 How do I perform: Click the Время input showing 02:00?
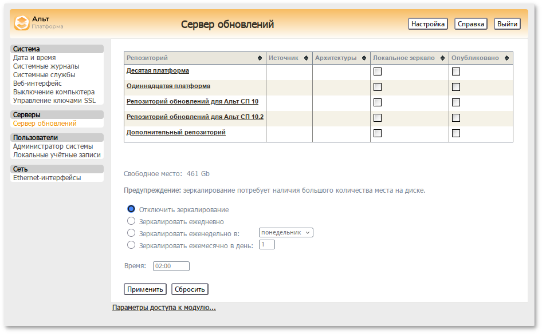pos(170,265)
